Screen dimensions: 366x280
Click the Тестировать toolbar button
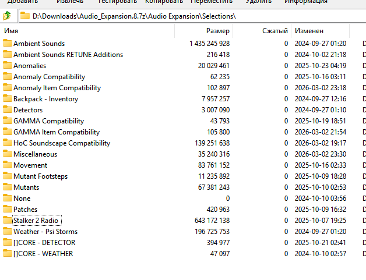coord(117,2)
